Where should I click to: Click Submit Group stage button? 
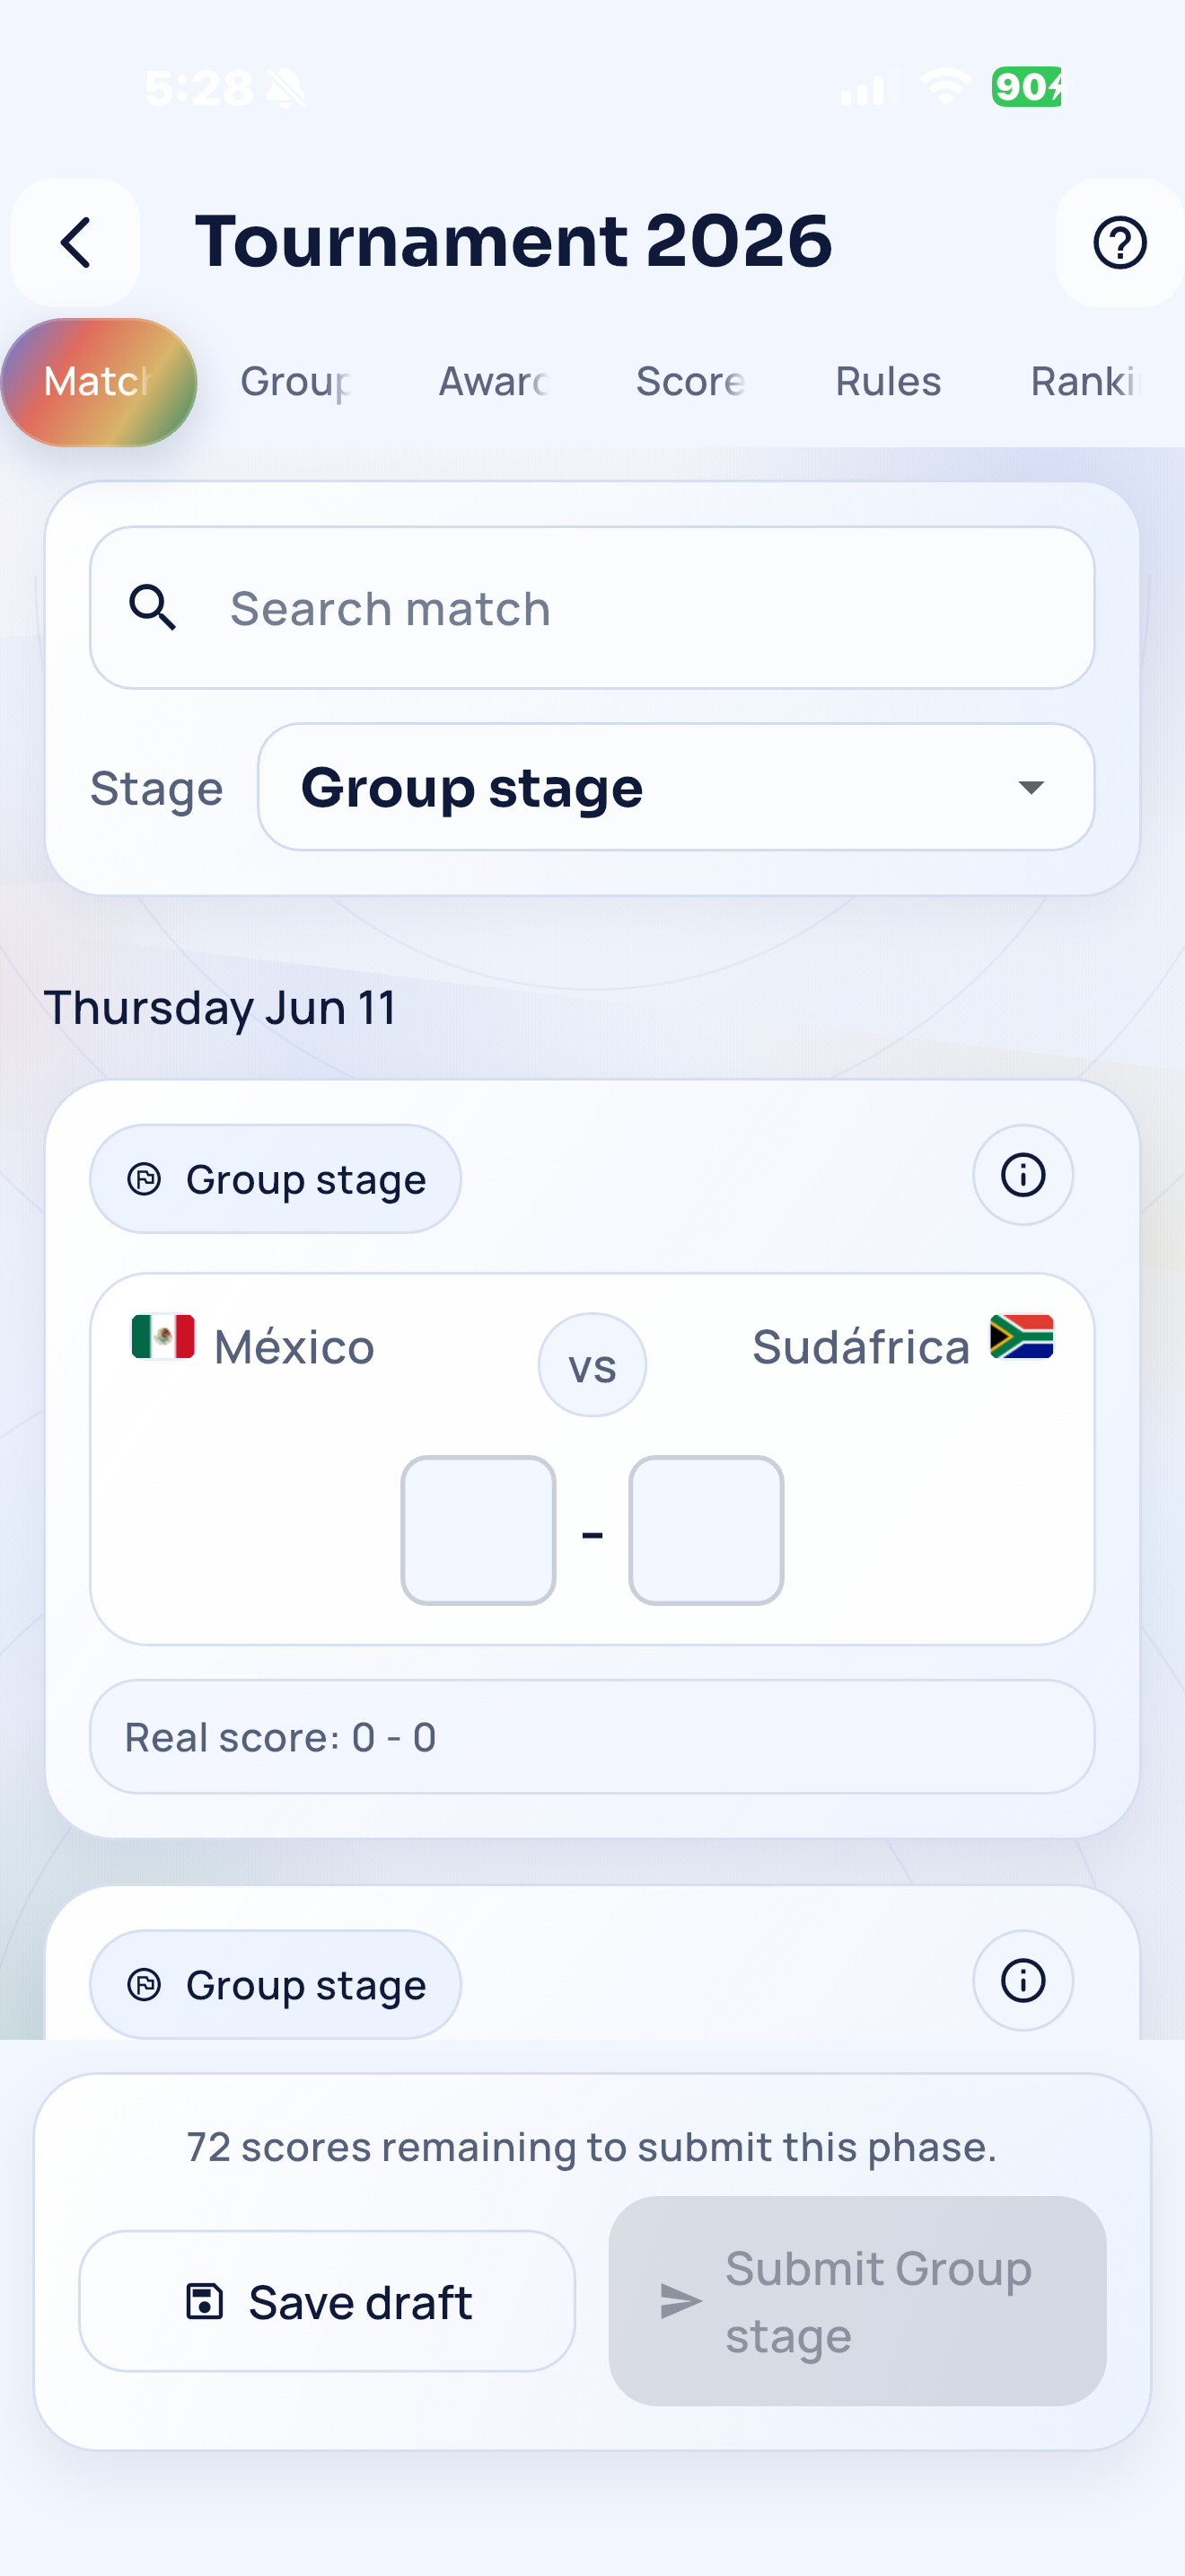click(x=857, y=2301)
